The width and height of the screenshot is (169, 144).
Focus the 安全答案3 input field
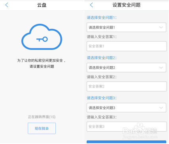pyautogui.click(x=127, y=127)
